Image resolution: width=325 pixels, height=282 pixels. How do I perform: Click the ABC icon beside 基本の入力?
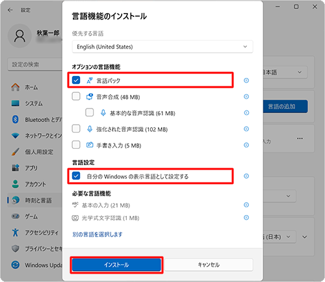click(75, 205)
